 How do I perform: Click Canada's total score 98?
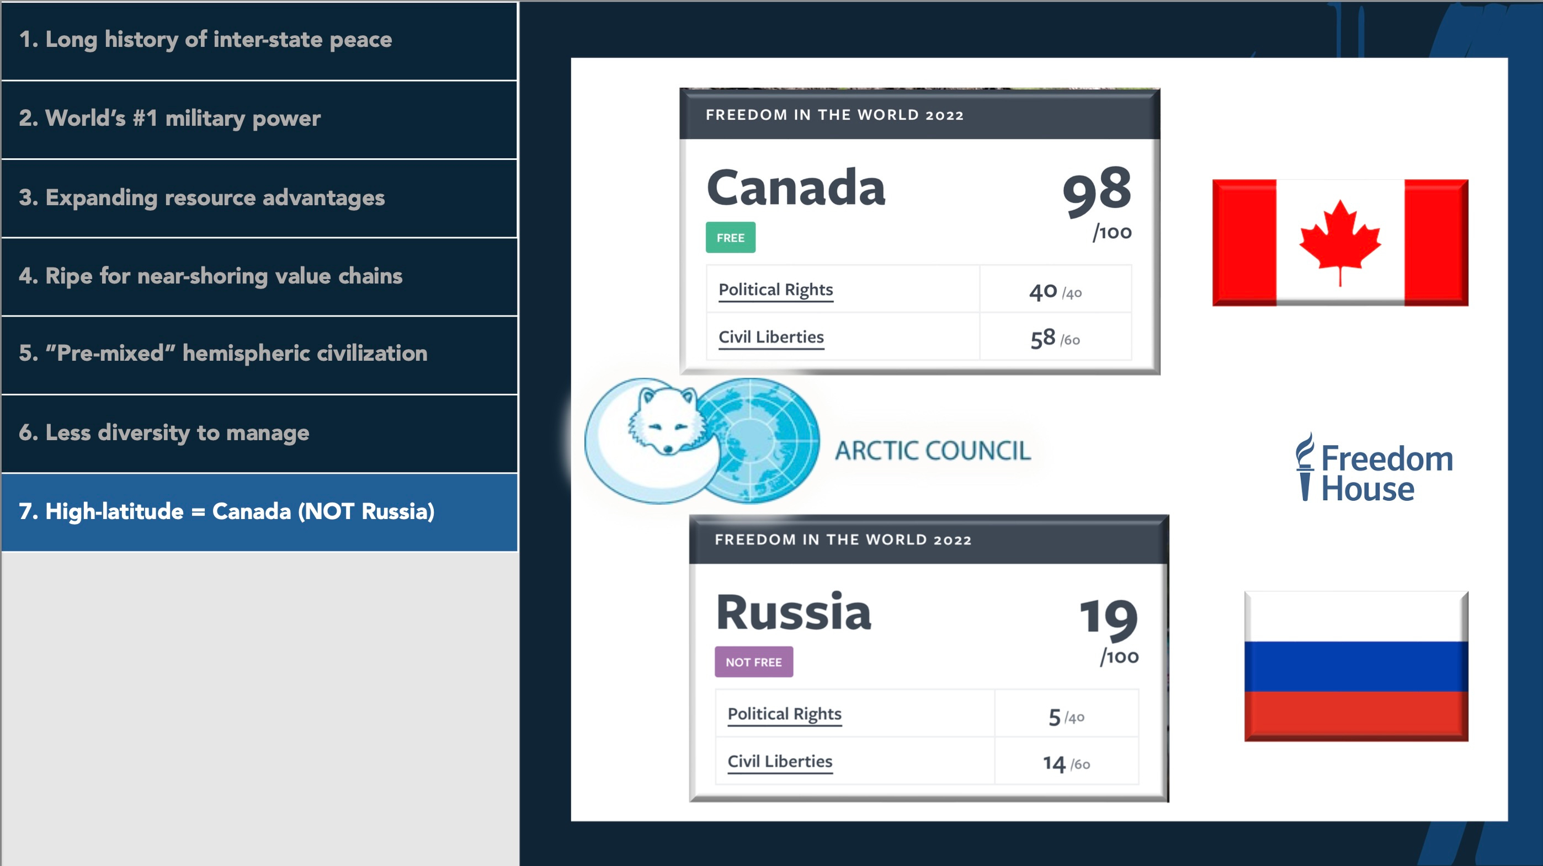click(1097, 191)
